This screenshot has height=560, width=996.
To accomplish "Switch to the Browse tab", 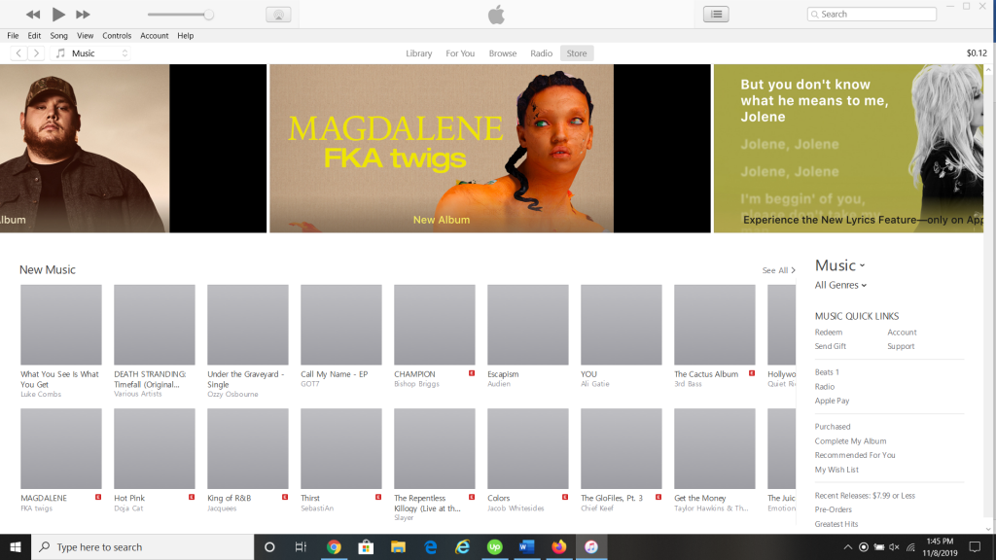I will (x=503, y=53).
